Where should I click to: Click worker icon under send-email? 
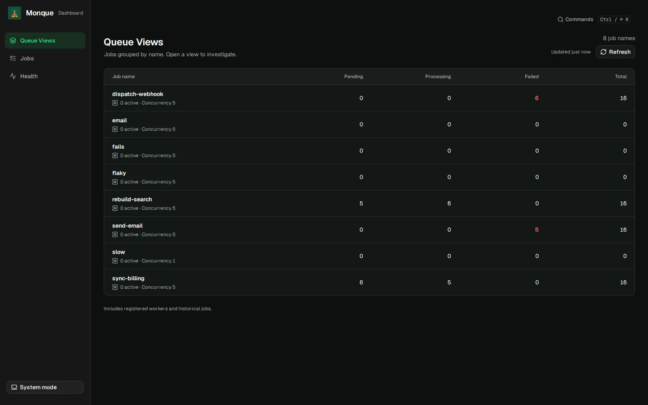click(x=115, y=234)
